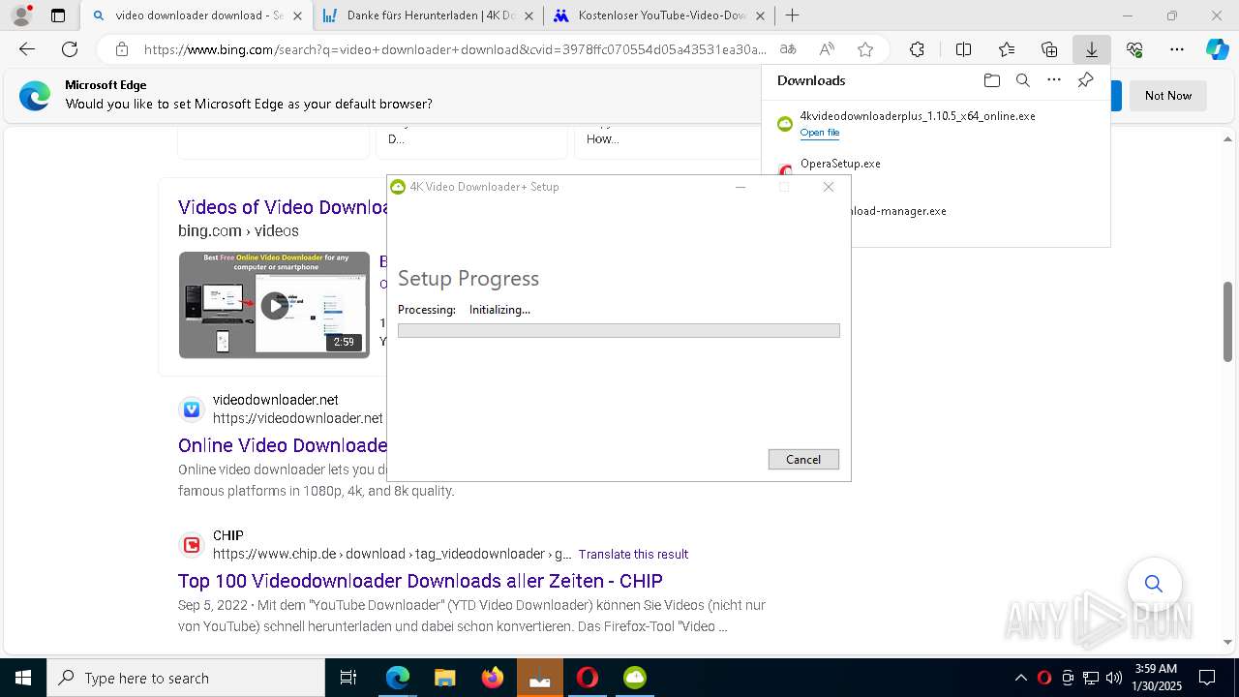Close the Kostenloser YouTube-Video tab
This screenshot has width=1239, height=697.
click(760, 15)
